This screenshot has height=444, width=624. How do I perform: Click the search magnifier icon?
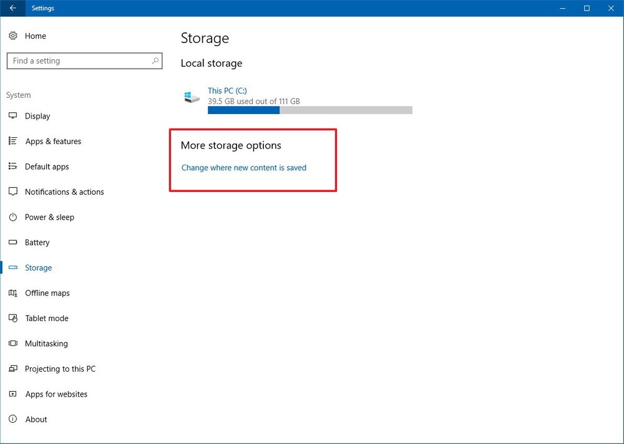155,61
